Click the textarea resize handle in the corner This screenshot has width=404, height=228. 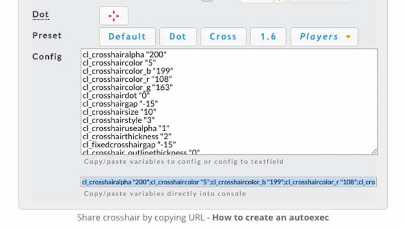tap(374, 151)
